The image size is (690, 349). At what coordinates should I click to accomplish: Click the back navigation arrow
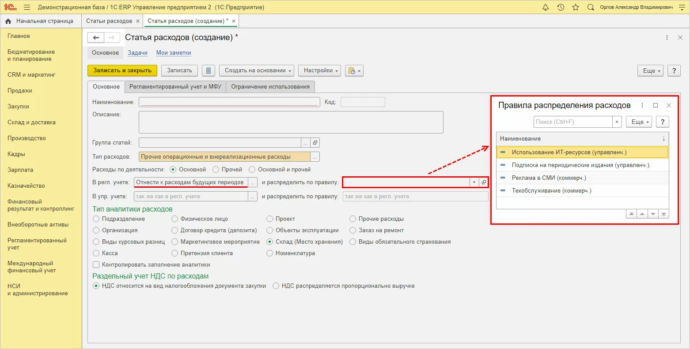96,38
